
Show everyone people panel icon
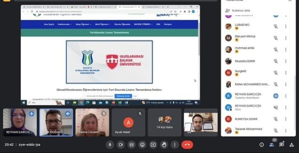click(x=272, y=145)
